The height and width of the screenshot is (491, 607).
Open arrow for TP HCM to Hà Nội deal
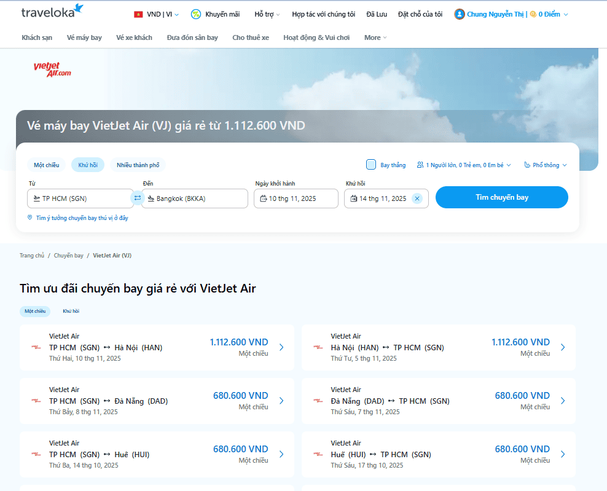[x=281, y=347]
